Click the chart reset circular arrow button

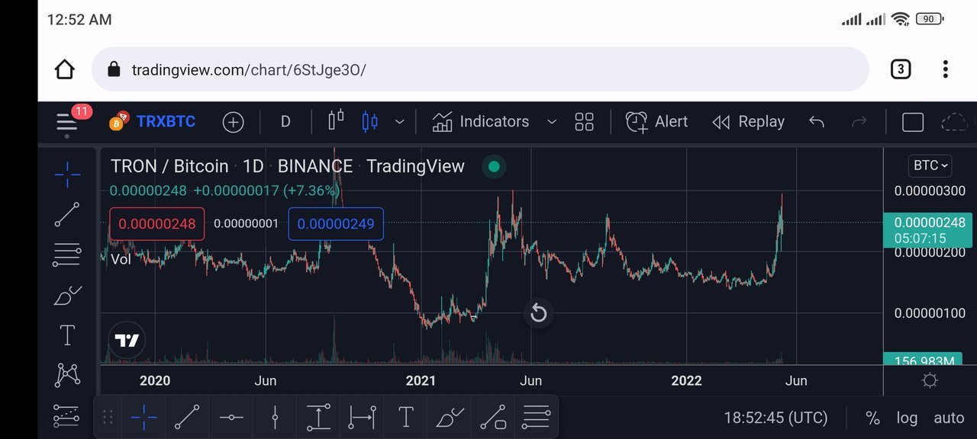[539, 313]
